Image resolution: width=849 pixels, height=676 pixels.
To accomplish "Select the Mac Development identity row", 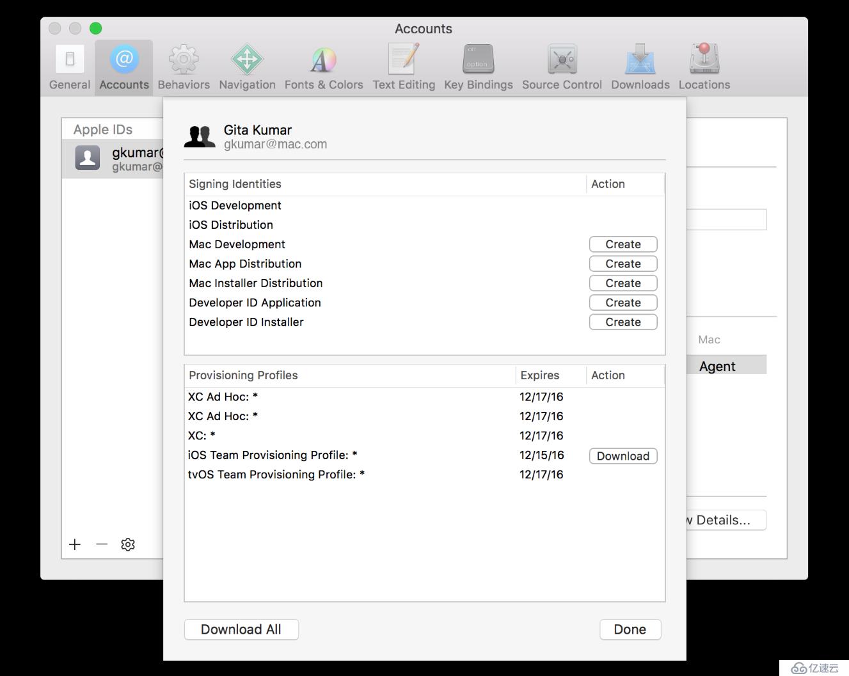I will click(x=424, y=244).
